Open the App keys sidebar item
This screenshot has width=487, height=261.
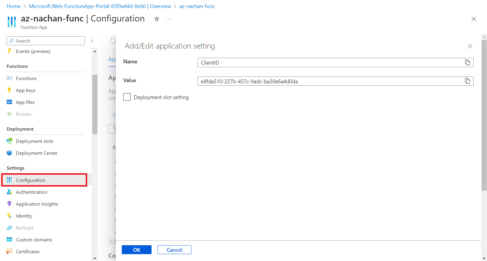click(x=26, y=90)
